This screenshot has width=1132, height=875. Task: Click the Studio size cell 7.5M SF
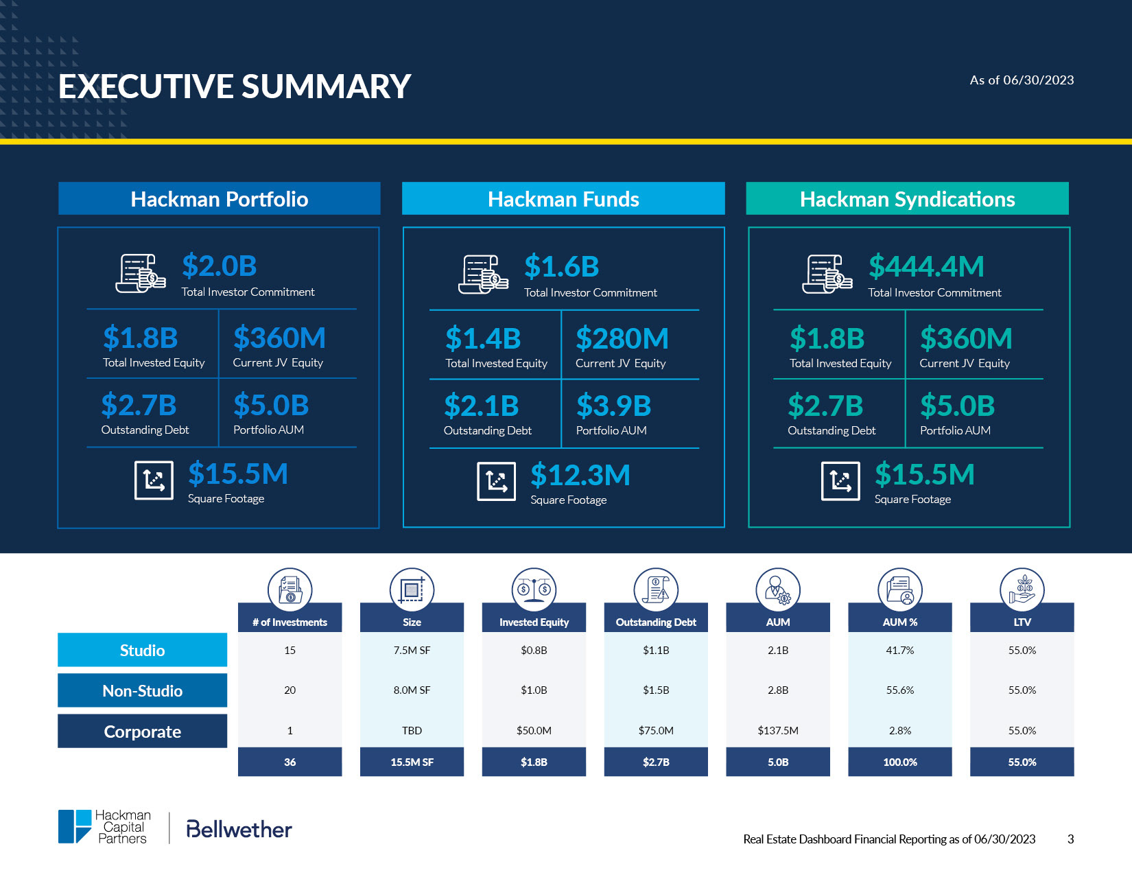click(412, 650)
